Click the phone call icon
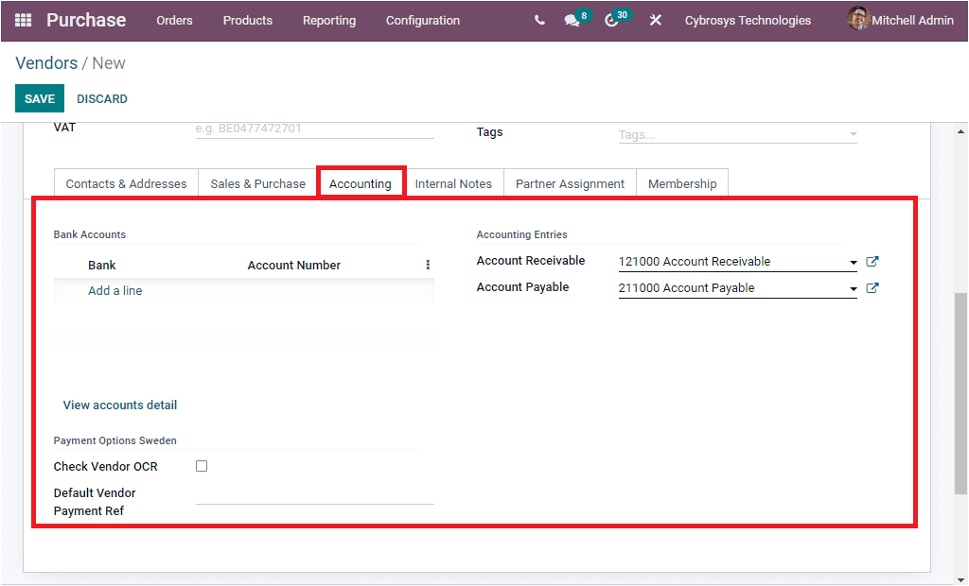This screenshot has width=969, height=586. [538, 20]
